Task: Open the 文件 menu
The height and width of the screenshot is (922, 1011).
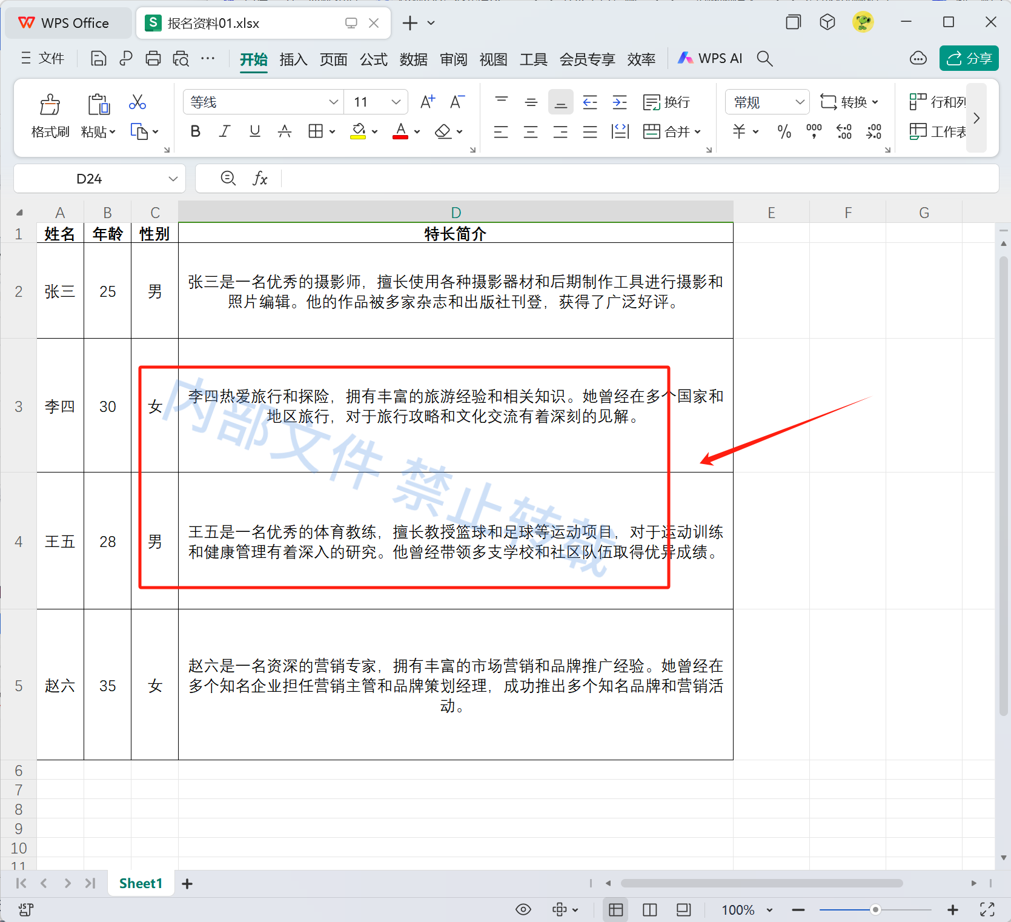Action: (50, 58)
